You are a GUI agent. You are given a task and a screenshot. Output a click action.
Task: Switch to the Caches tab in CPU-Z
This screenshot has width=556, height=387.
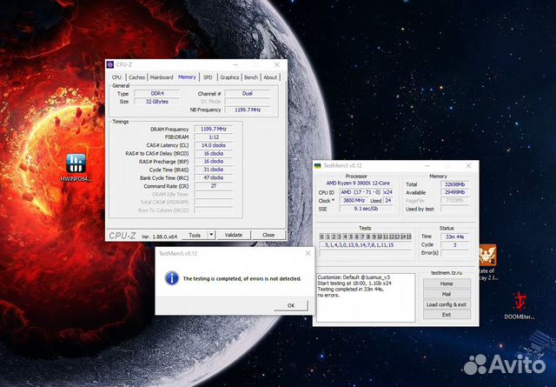[x=136, y=77]
